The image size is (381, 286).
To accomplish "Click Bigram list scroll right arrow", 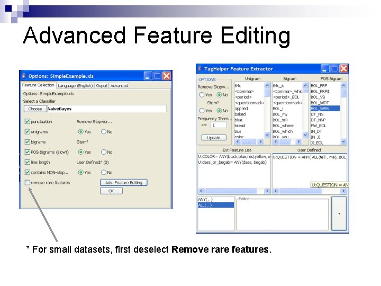I will (298, 141).
